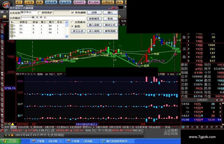224x144 pixels.
Task: Open the 机构研究 menu tab
Action: click(79, 2)
